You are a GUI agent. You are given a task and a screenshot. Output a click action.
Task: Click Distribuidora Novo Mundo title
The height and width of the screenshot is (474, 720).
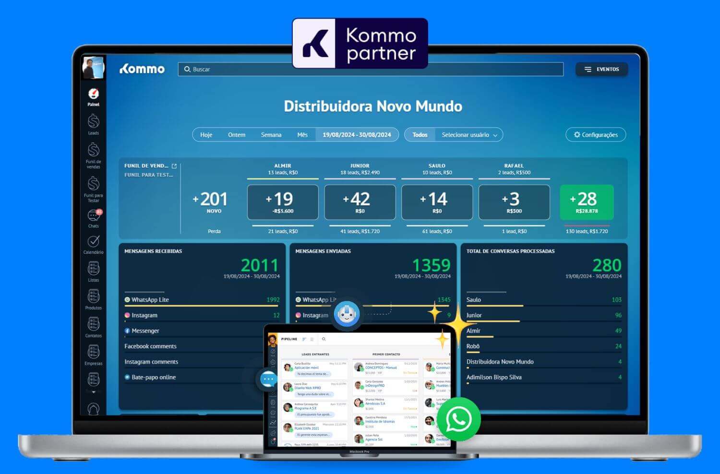coord(373,106)
